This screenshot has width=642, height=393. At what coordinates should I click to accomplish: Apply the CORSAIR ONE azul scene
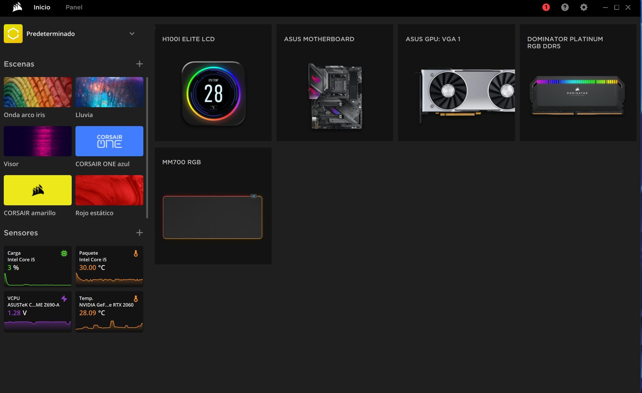point(109,141)
